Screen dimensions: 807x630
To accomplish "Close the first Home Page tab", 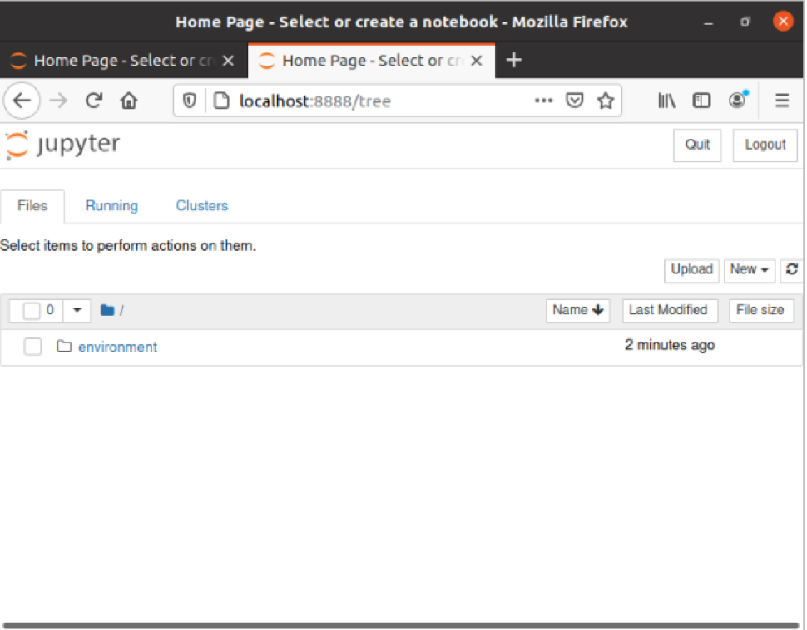I will point(228,62).
